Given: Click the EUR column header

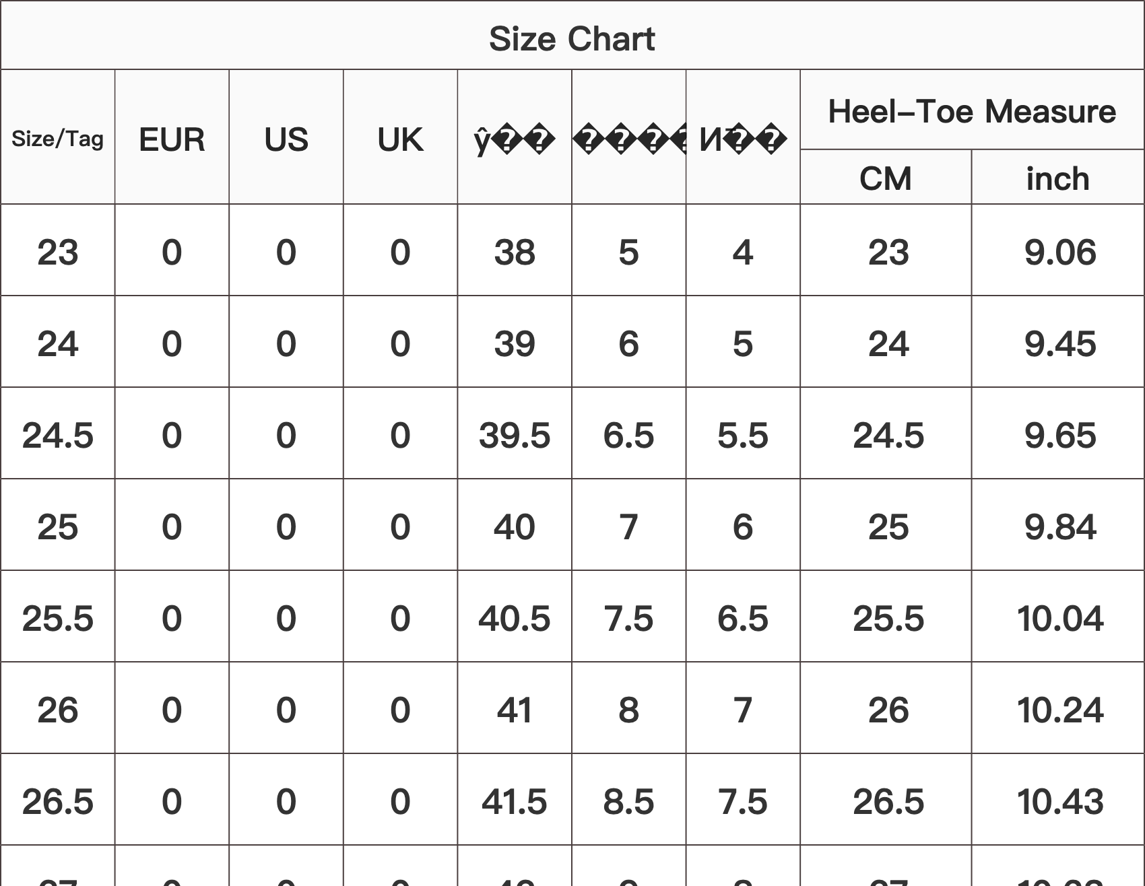Looking at the screenshot, I should tap(172, 139).
